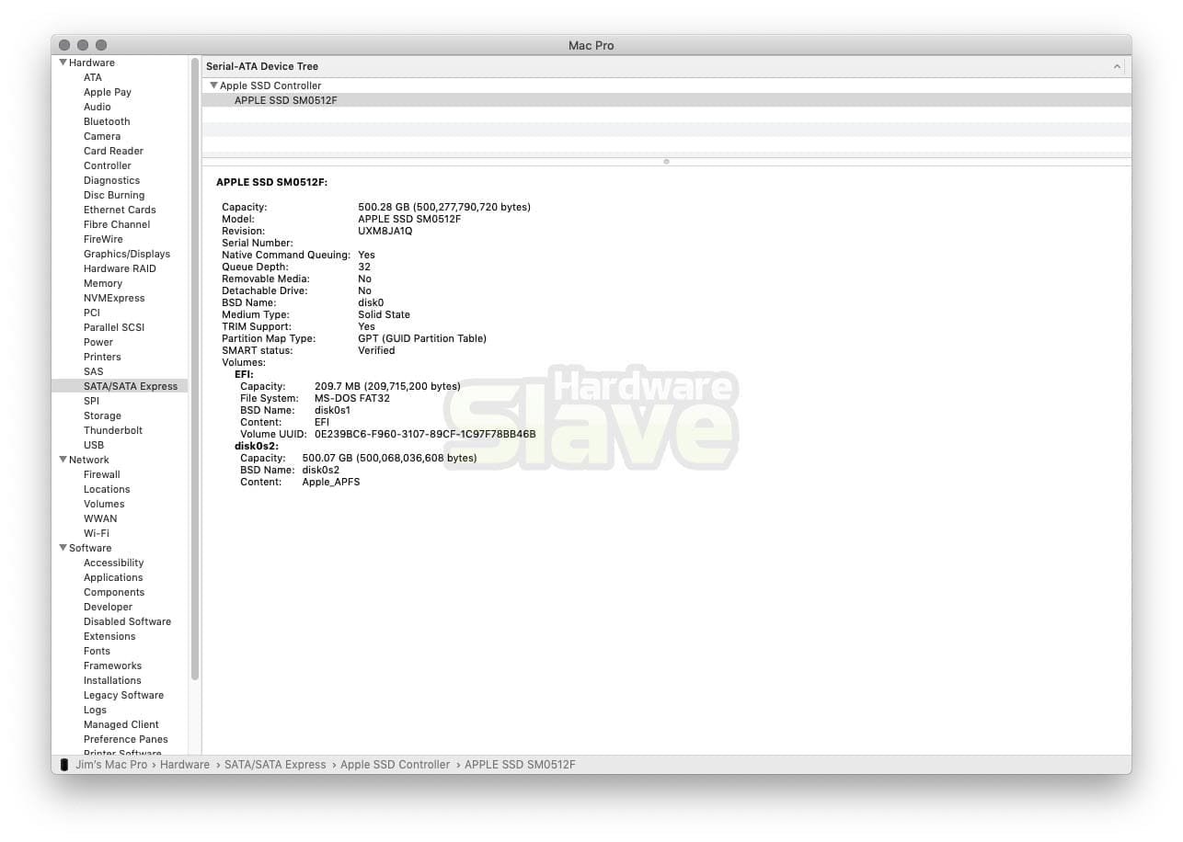
Task: Open Disc Burning information
Action: click(114, 195)
